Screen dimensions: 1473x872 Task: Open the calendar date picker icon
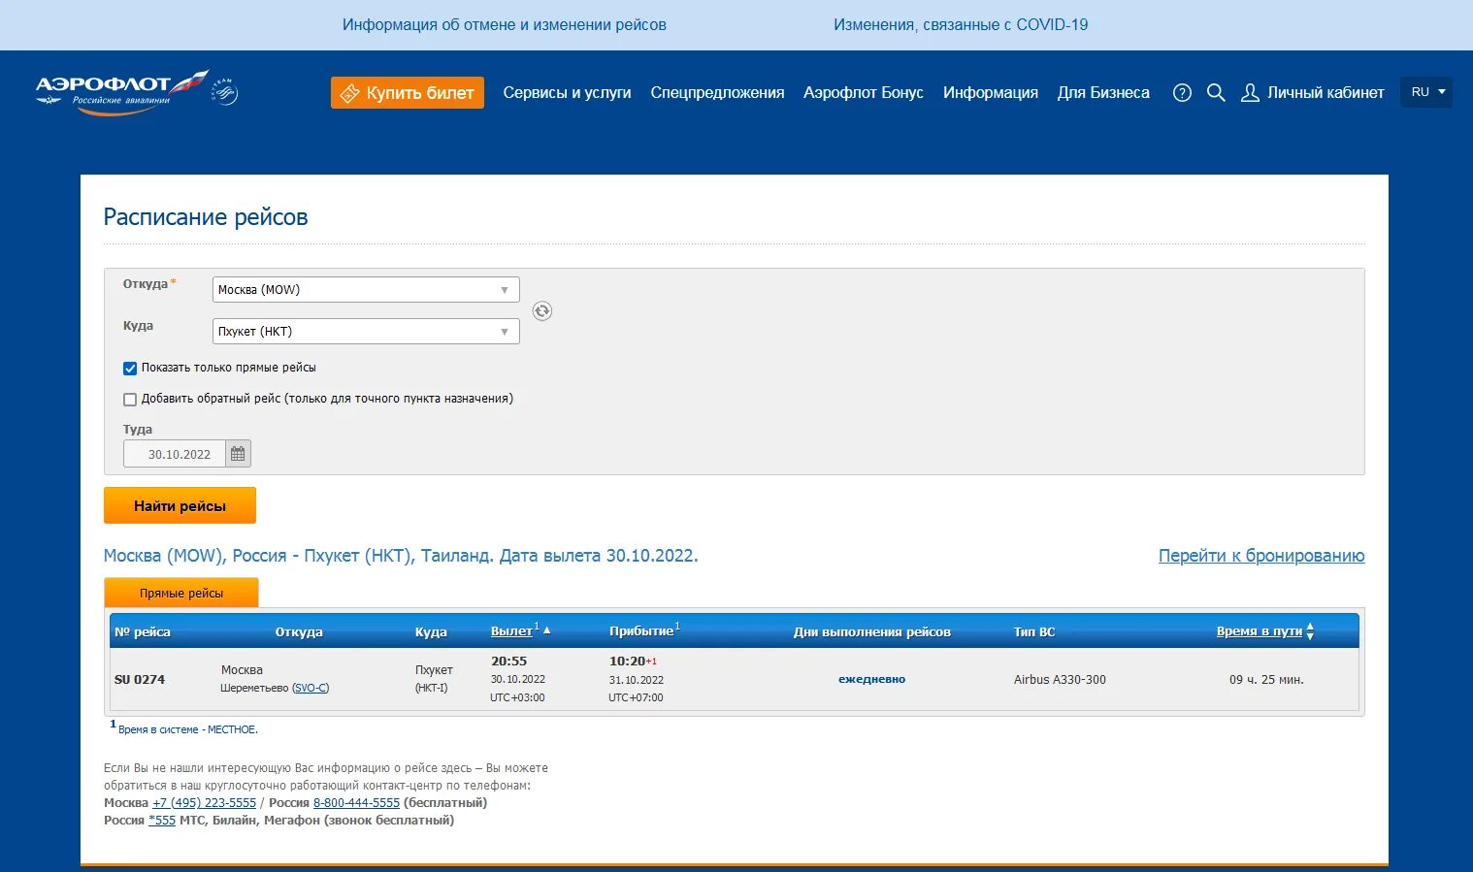click(238, 454)
